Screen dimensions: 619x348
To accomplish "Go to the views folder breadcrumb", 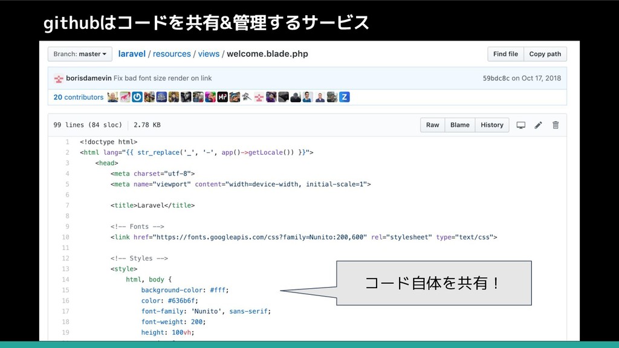I will coord(209,54).
